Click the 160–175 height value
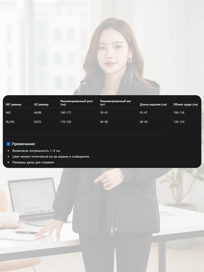Viewport: 204px width, 272px height. click(x=66, y=113)
